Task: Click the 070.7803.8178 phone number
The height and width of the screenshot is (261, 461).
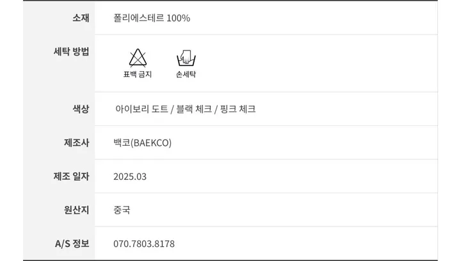Action: [x=144, y=244]
